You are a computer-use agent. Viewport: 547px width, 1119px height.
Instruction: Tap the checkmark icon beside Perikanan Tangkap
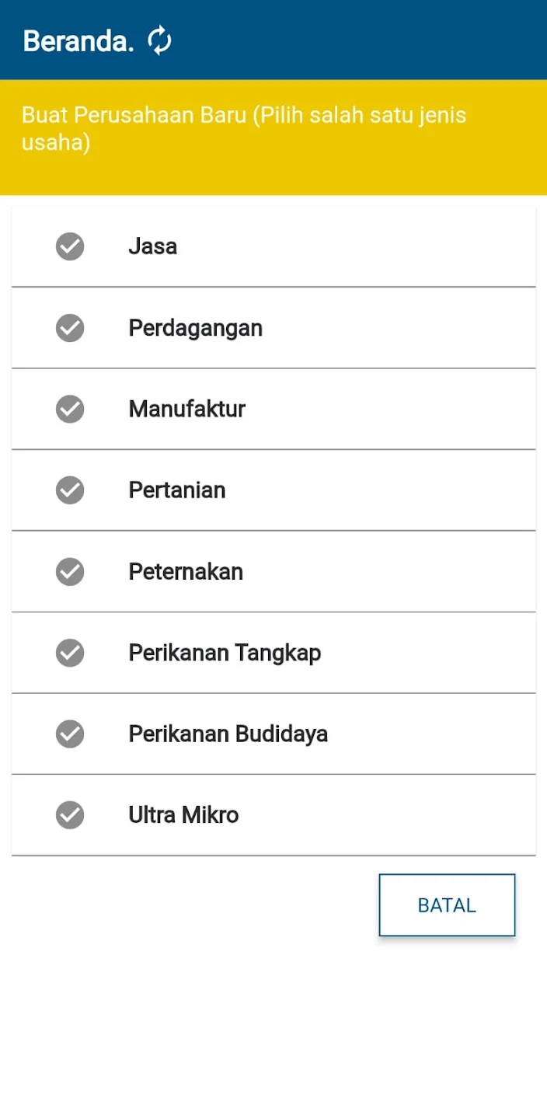click(70, 653)
